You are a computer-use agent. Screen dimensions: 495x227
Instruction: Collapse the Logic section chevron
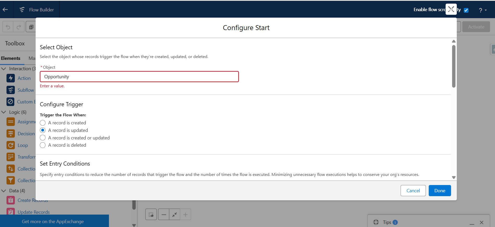[4, 112]
